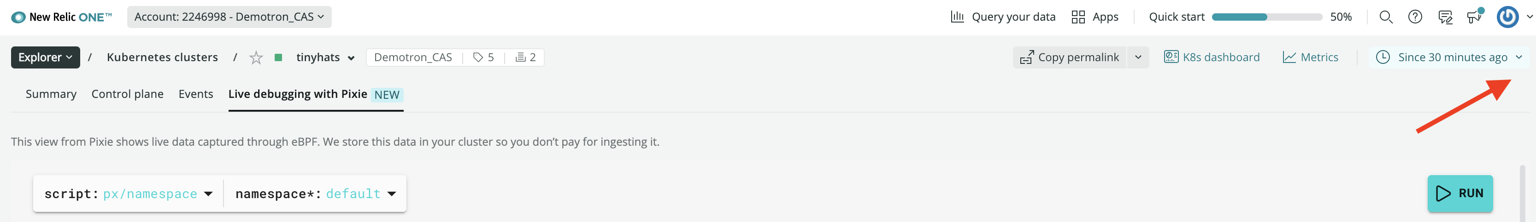Open the feedback chat icon

[x=1445, y=17]
